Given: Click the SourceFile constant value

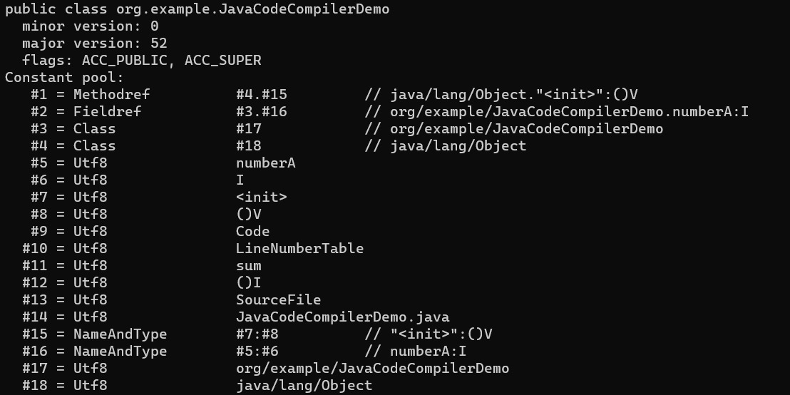Looking at the screenshot, I should 278,300.
